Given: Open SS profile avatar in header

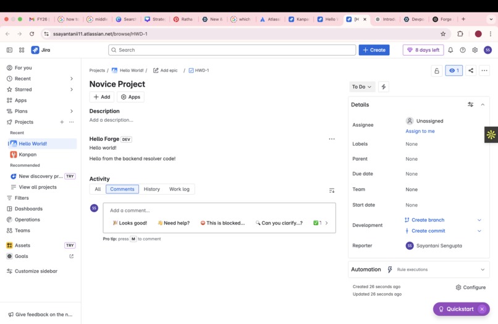Looking at the screenshot, I should point(488,50).
